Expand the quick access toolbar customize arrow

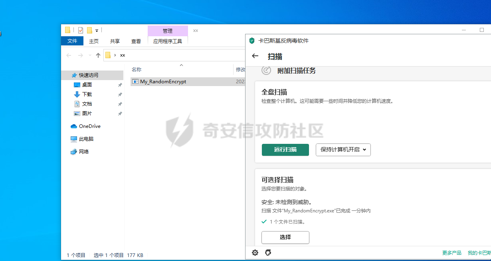coord(97,31)
